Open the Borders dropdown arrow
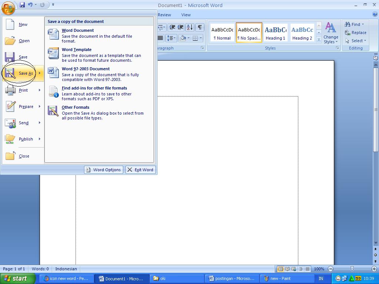 click(x=201, y=38)
